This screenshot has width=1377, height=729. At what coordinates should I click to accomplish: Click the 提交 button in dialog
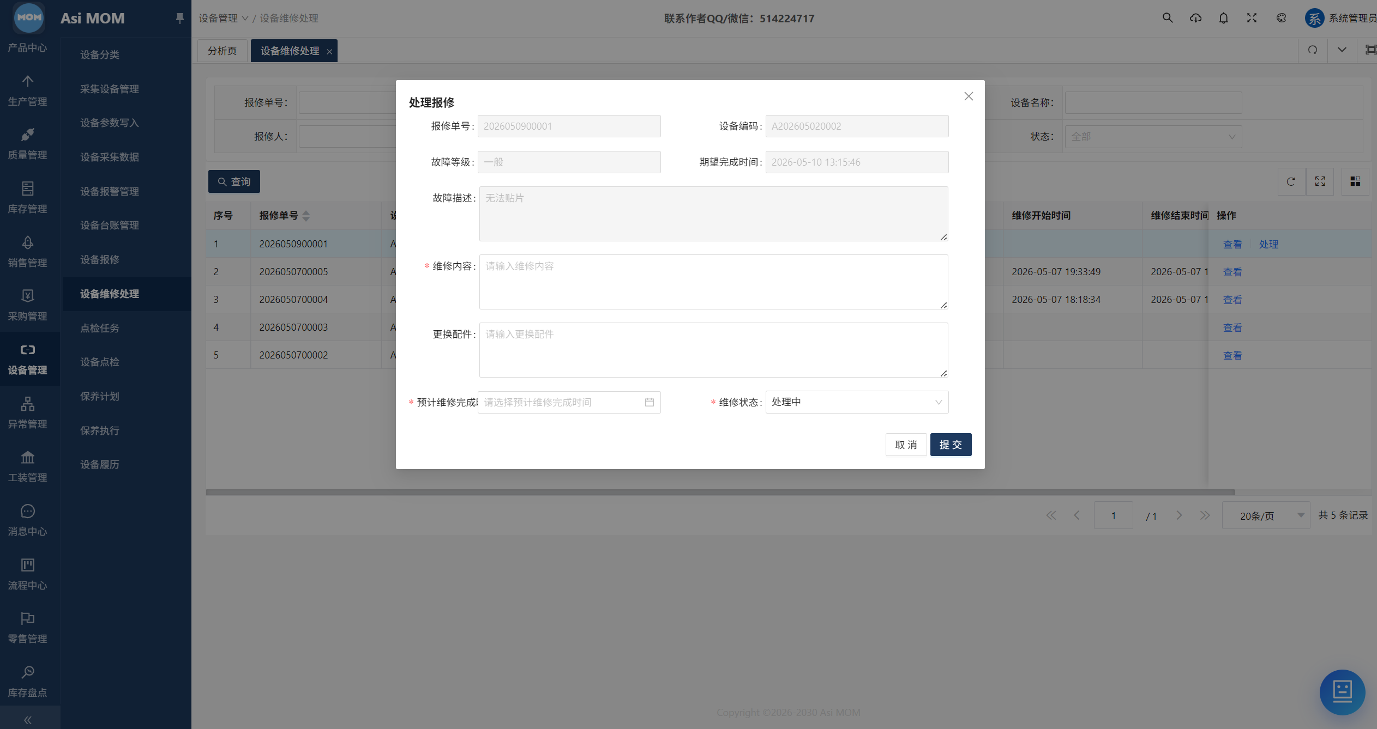click(x=951, y=445)
